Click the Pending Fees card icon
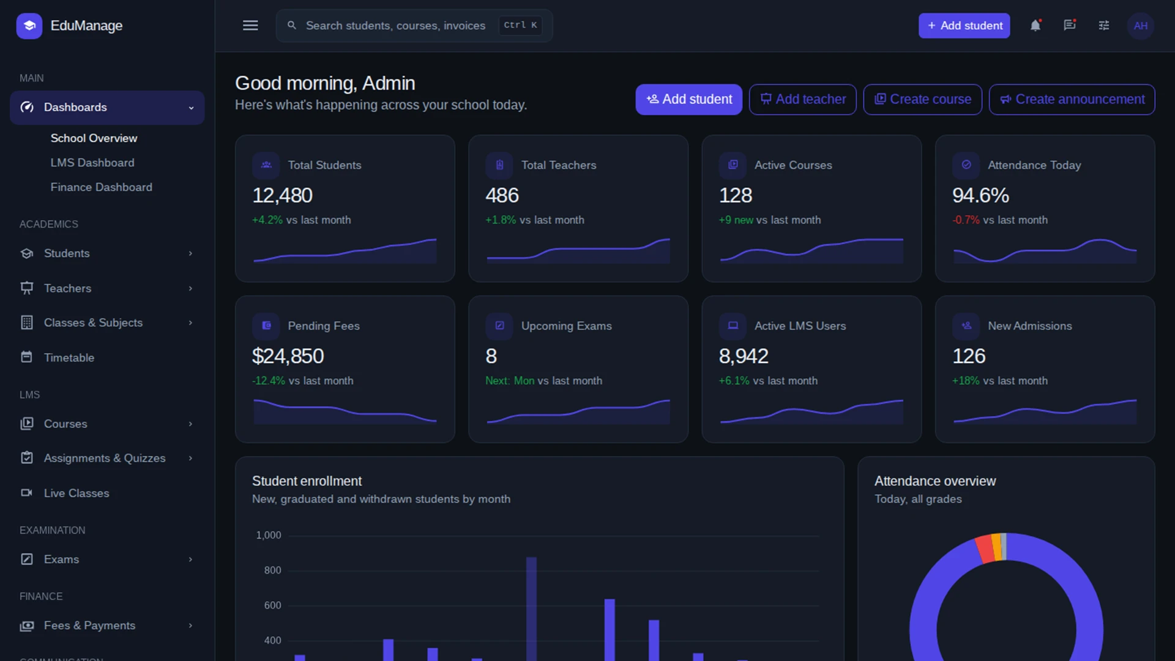Viewport: 1175px width, 661px height. pyautogui.click(x=266, y=326)
